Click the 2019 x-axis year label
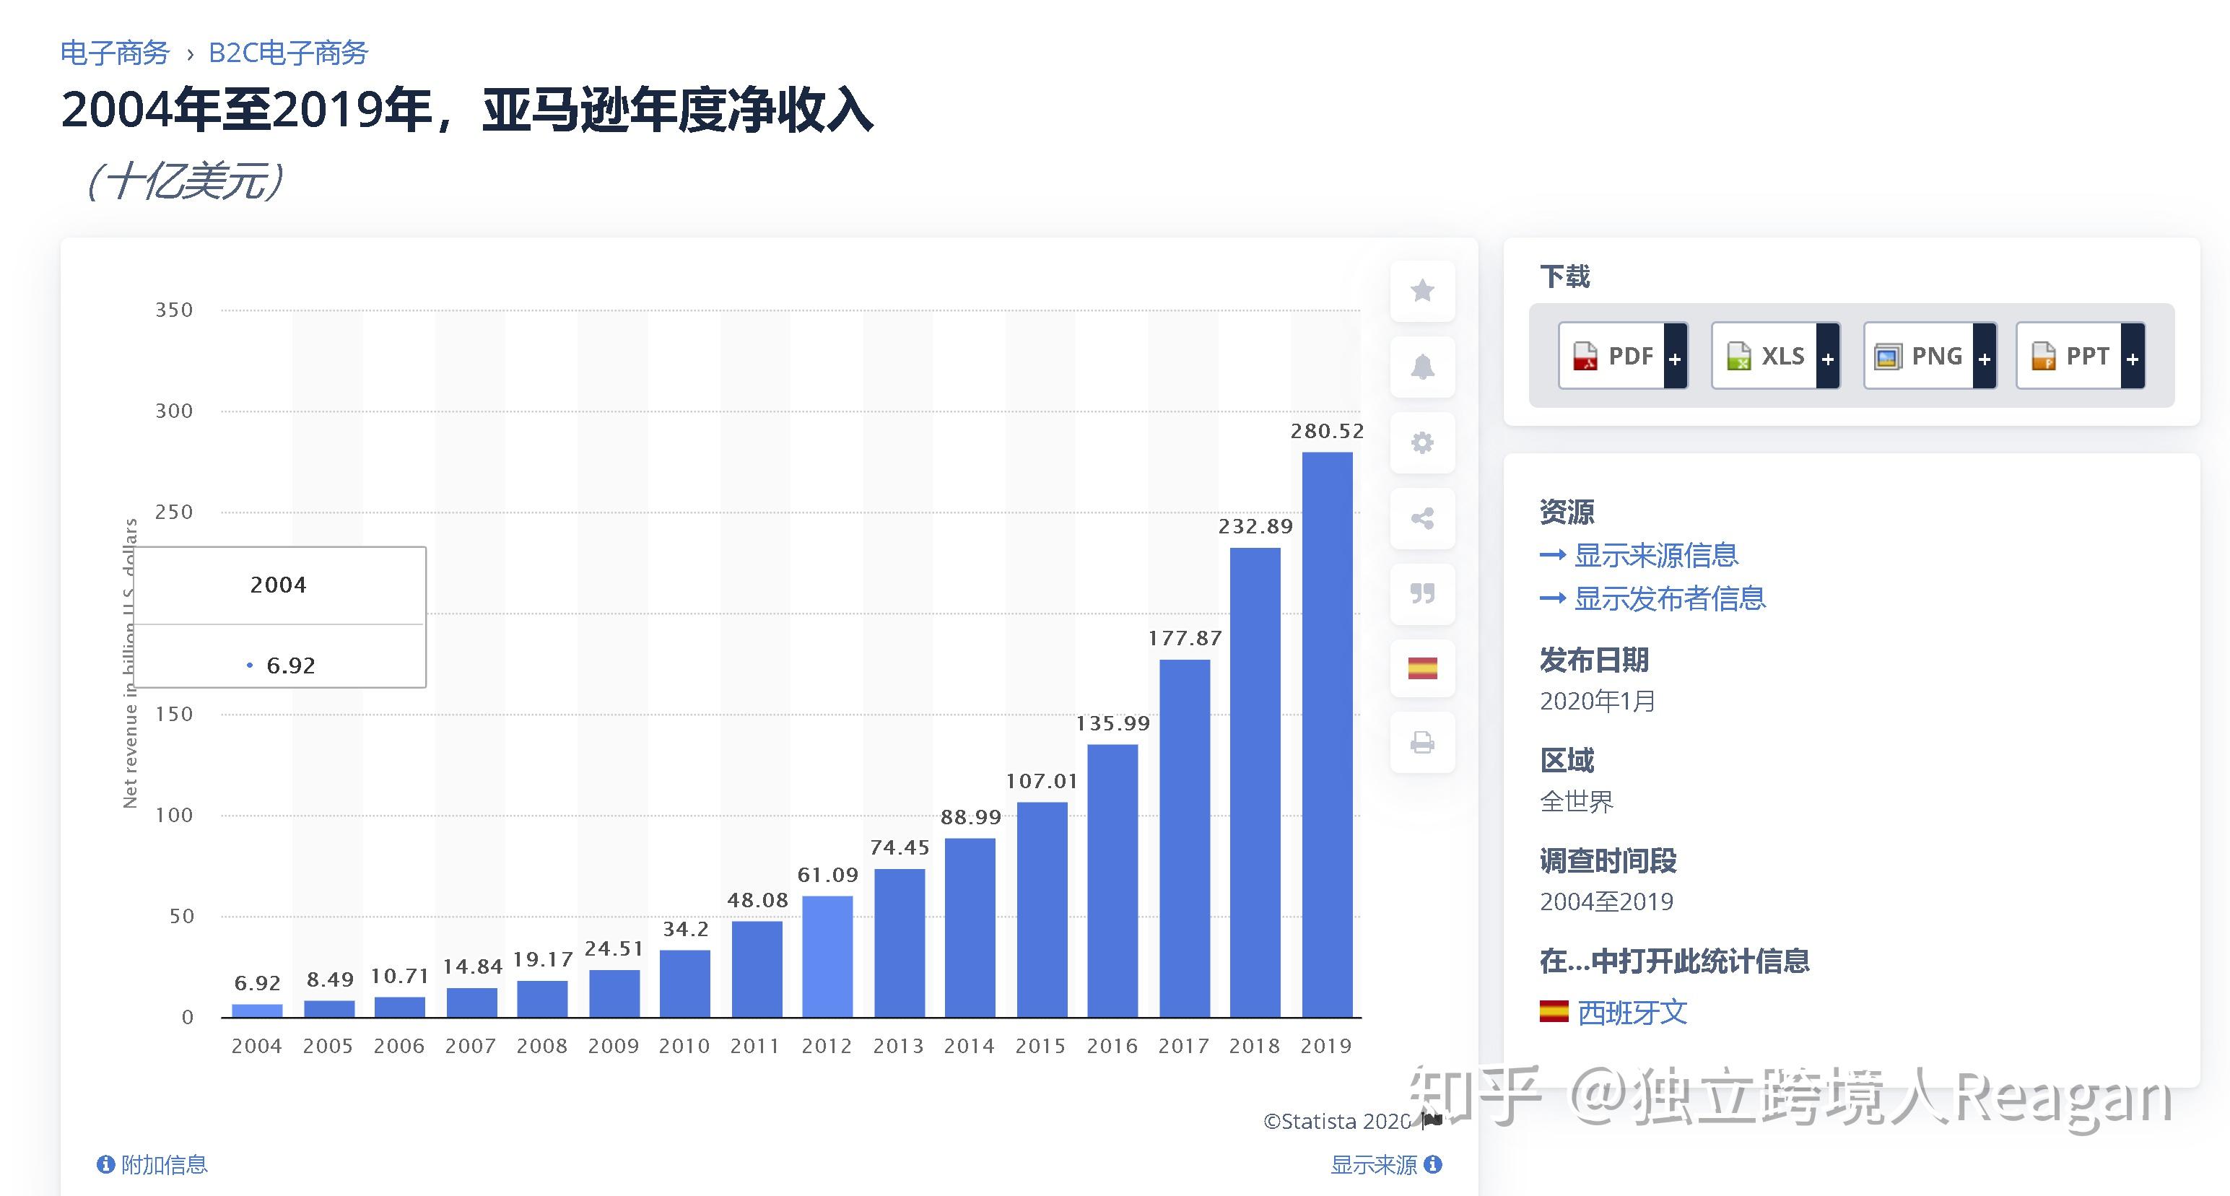This screenshot has width=2230, height=1196. click(x=1326, y=1045)
